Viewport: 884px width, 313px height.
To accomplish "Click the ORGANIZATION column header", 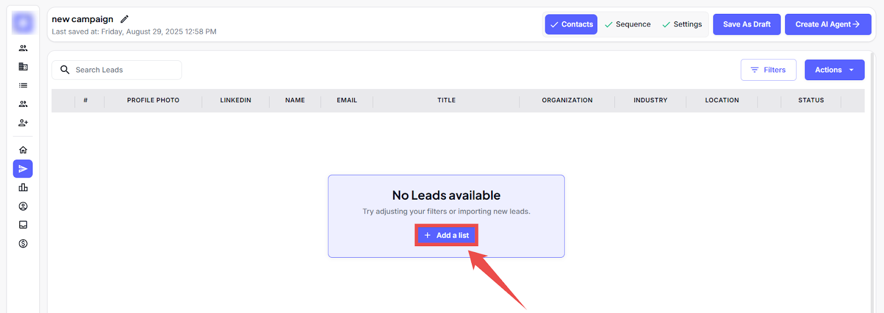I will pos(567,100).
